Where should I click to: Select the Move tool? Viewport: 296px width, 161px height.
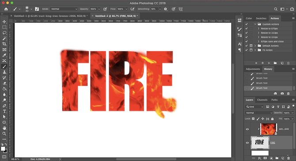click(x=4, y=22)
